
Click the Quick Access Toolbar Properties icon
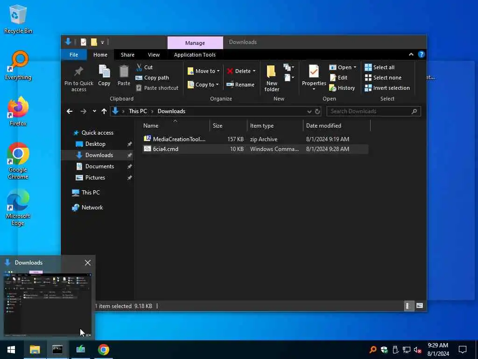(83, 42)
